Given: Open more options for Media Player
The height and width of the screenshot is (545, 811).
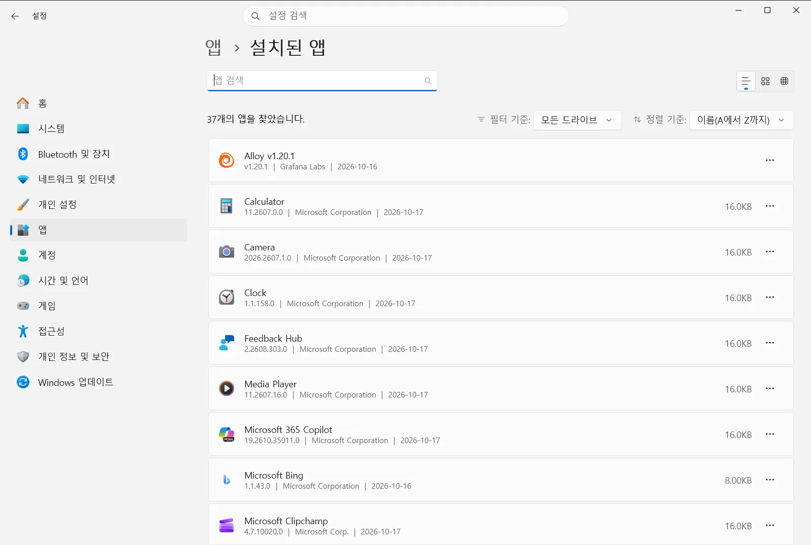Looking at the screenshot, I should 770,388.
